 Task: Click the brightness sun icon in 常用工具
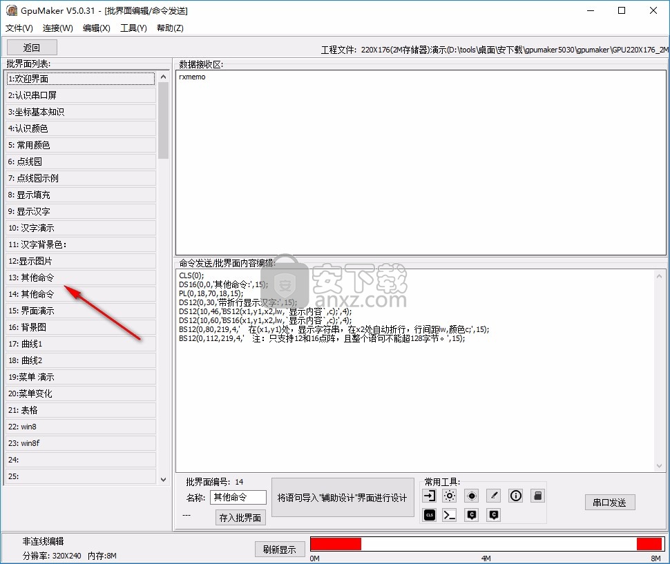tap(450, 496)
